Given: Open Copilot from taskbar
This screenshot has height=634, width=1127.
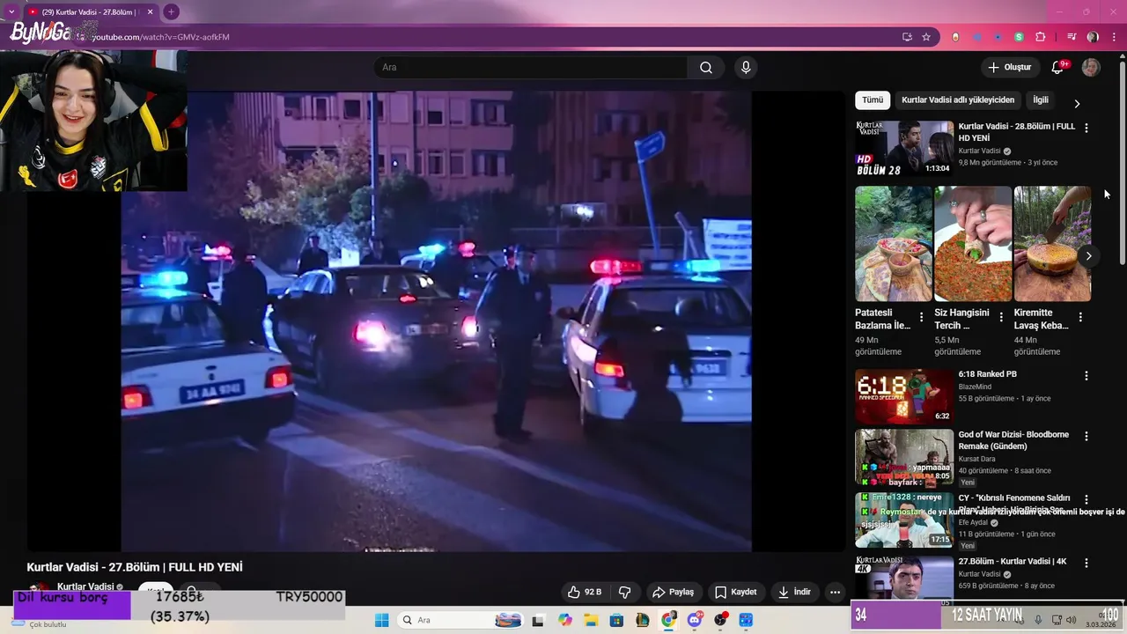Looking at the screenshot, I should tap(565, 620).
